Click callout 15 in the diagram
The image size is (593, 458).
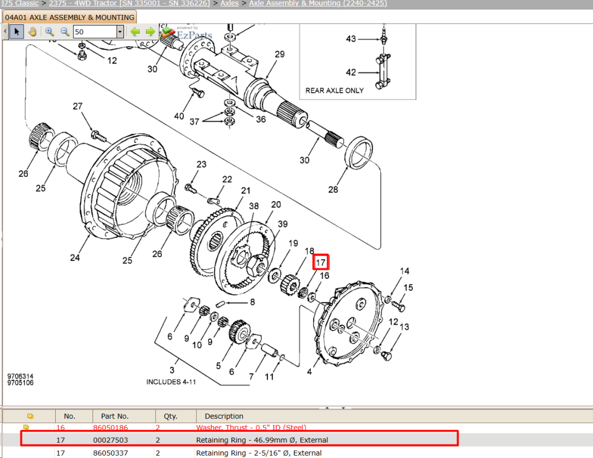(x=408, y=287)
